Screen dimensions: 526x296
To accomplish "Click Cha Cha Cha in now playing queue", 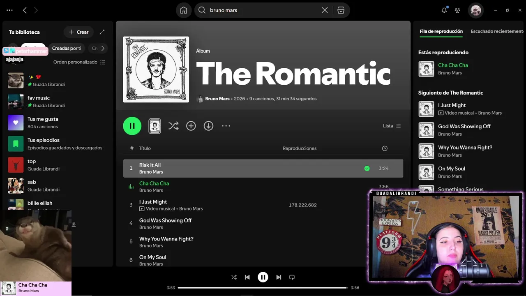I will 453,65.
